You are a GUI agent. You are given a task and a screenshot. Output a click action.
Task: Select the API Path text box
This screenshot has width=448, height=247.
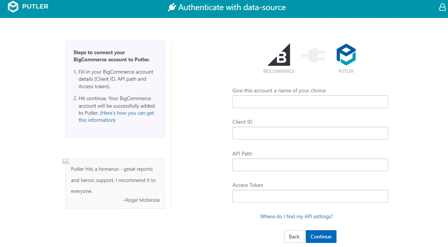coord(310,164)
